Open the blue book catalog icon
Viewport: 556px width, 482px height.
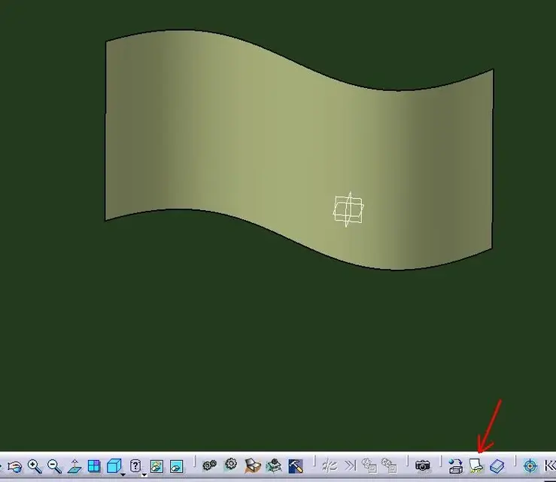(496, 466)
